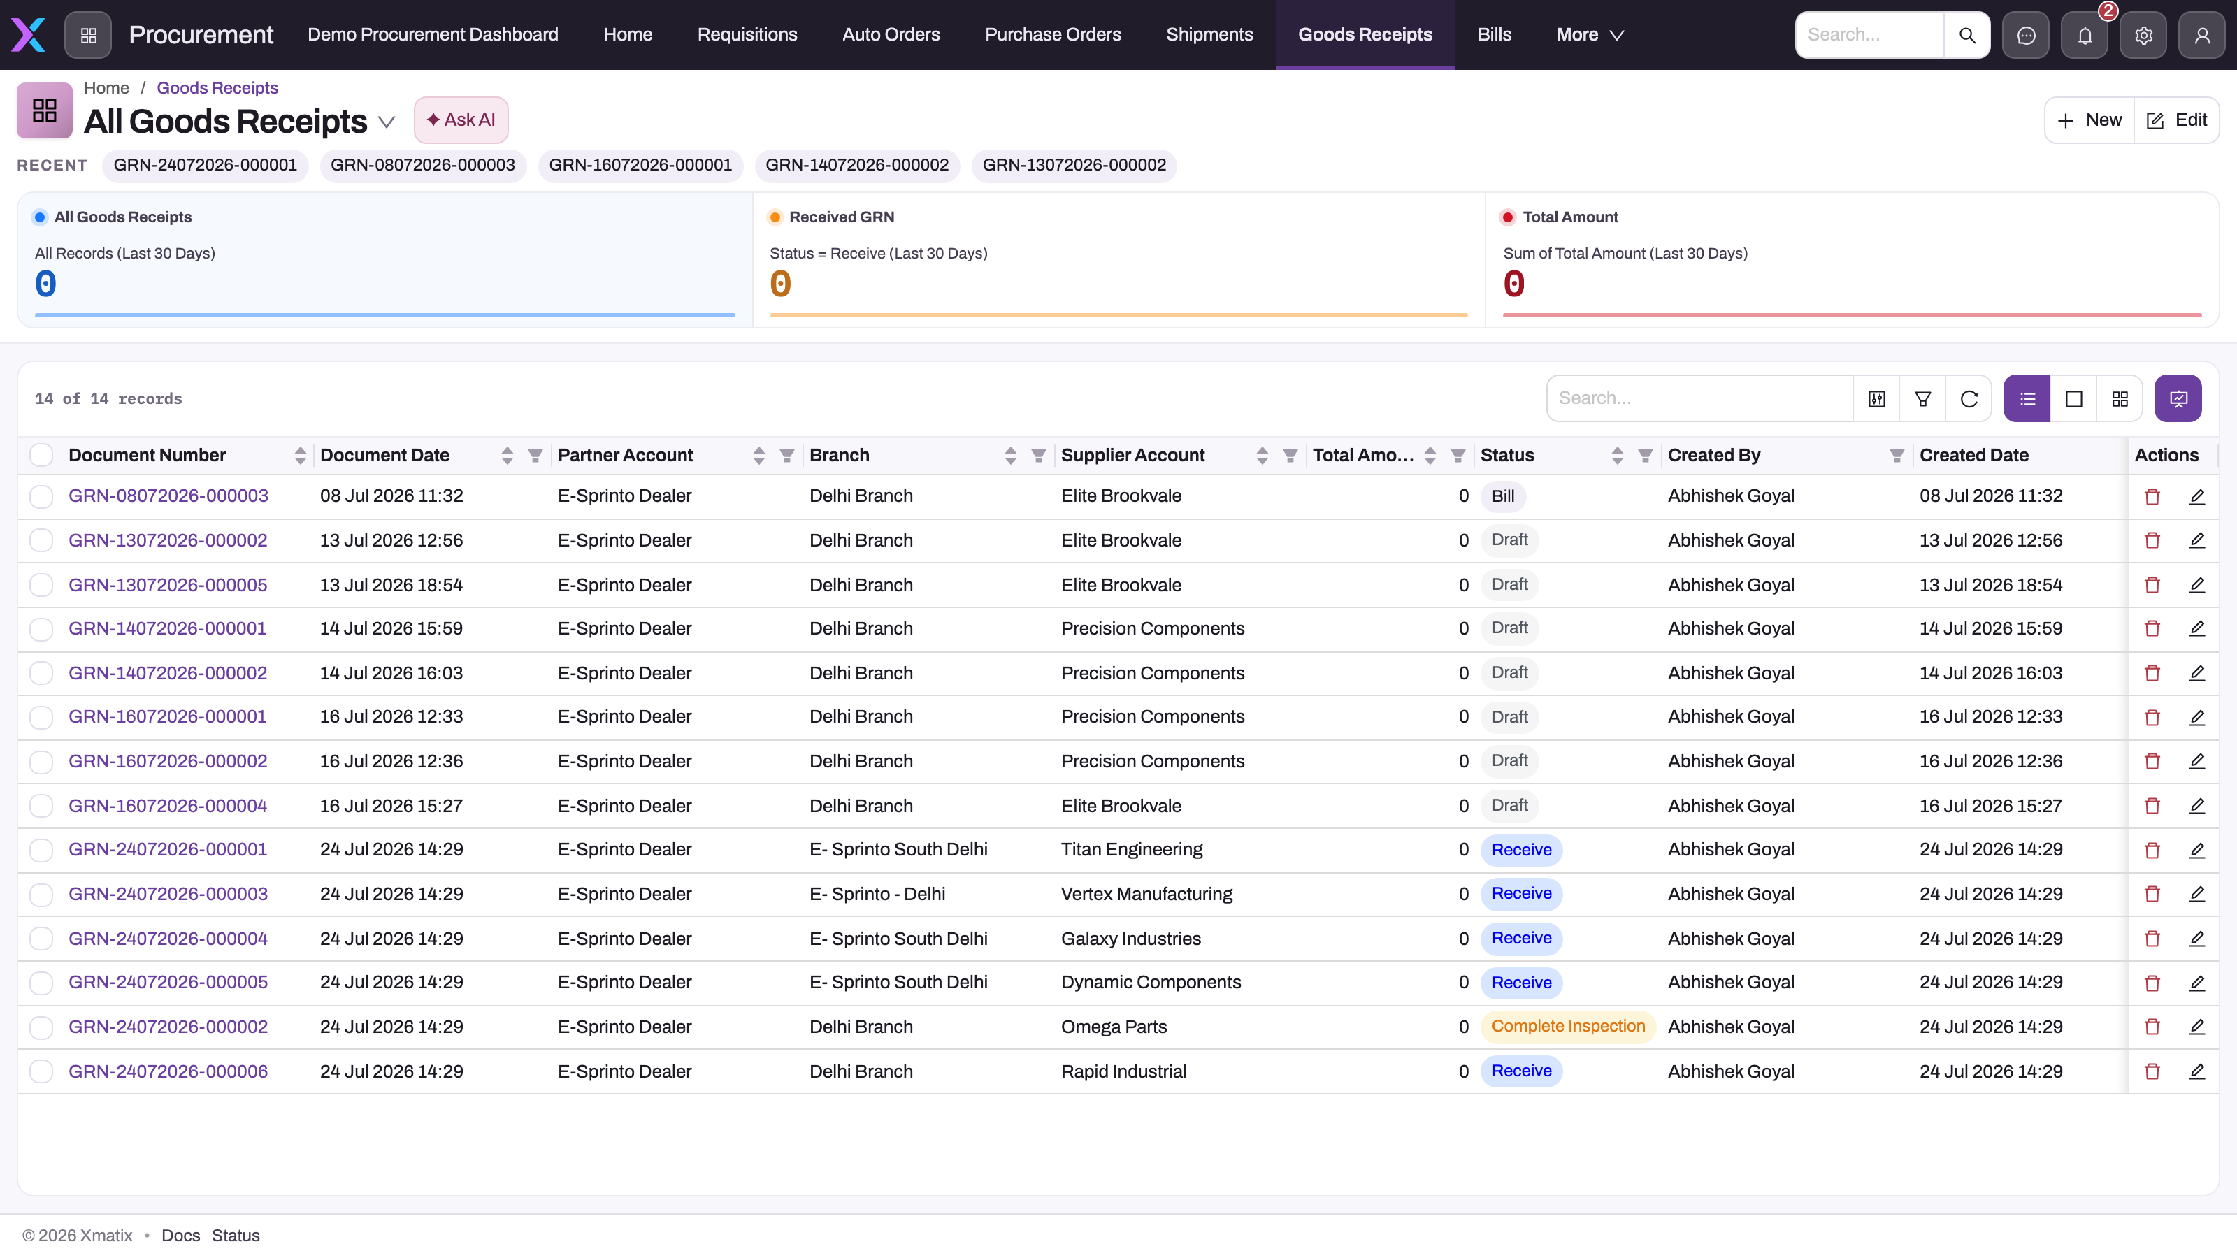
Task: Open Docs footer link
Action: [x=180, y=1236]
